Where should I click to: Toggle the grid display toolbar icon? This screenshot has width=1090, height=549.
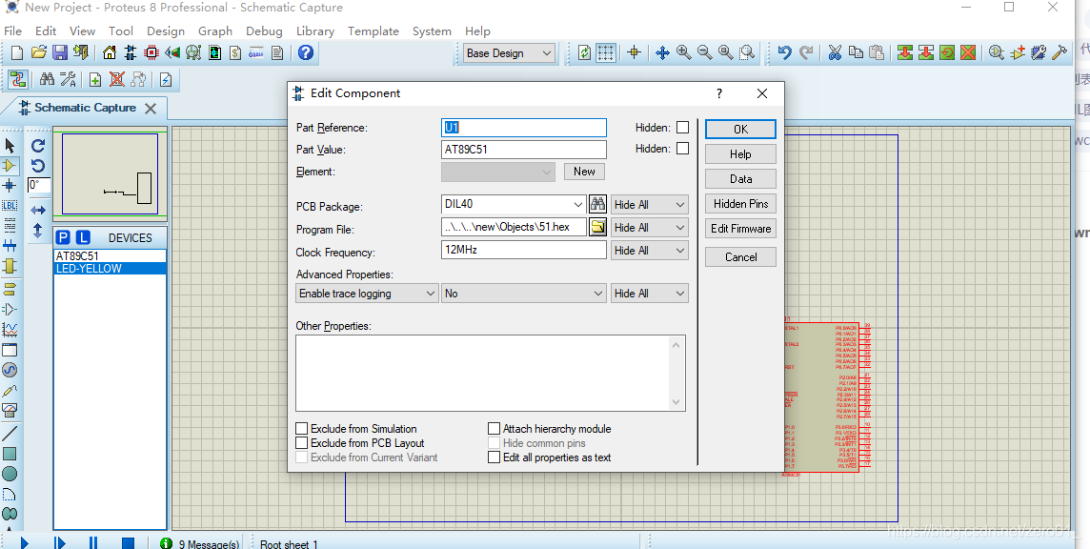tap(605, 52)
